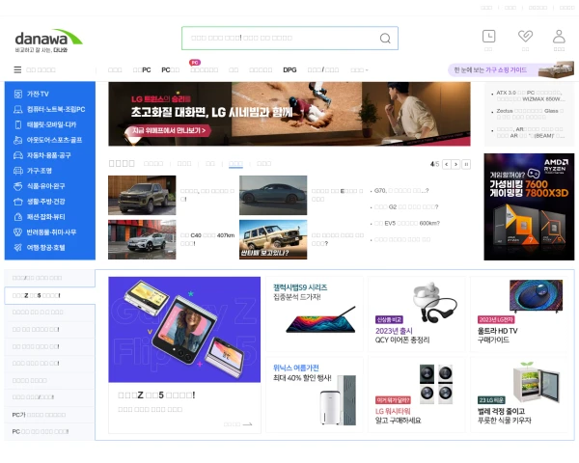579x463 pixels.
Task: Click the danawa logo
Action: [x=48, y=41]
